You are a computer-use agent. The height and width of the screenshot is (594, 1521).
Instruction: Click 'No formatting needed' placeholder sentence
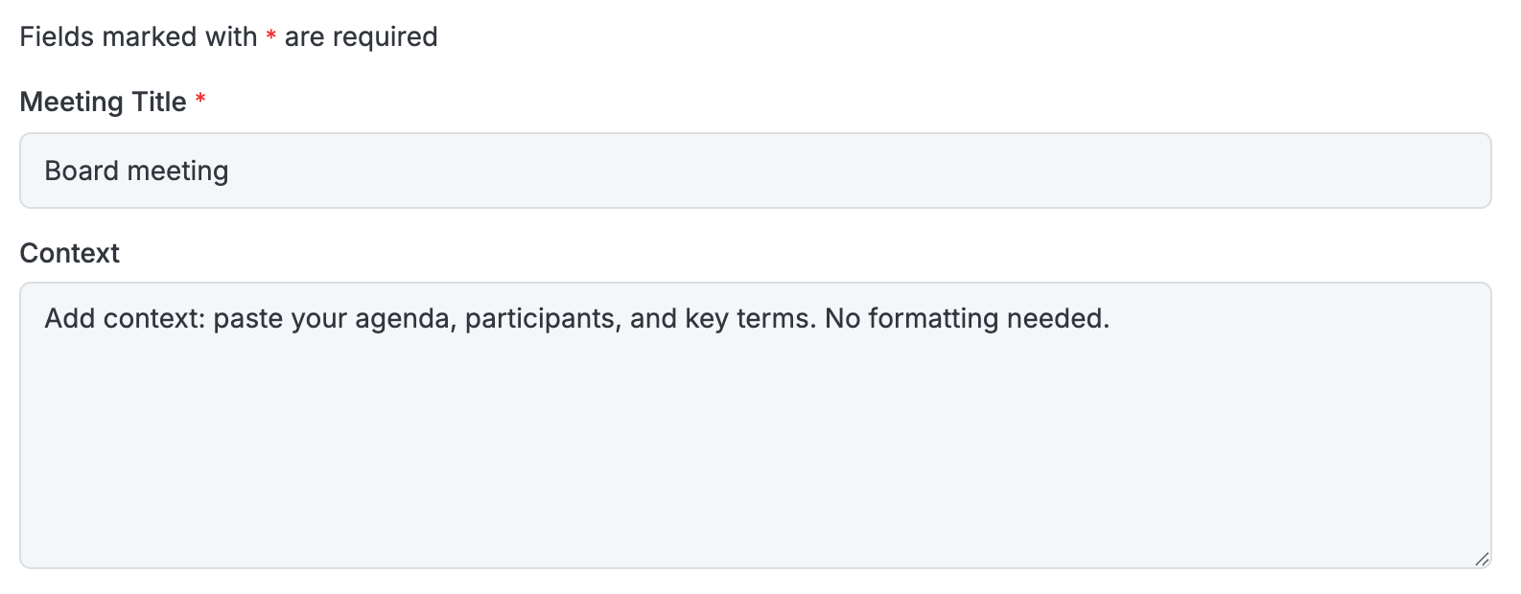coord(967,318)
